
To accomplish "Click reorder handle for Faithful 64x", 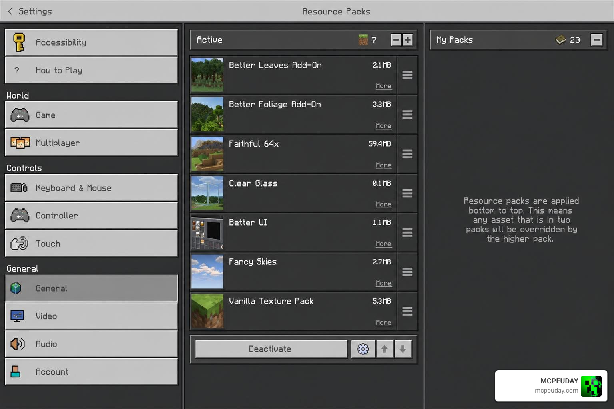I will point(407,154).
